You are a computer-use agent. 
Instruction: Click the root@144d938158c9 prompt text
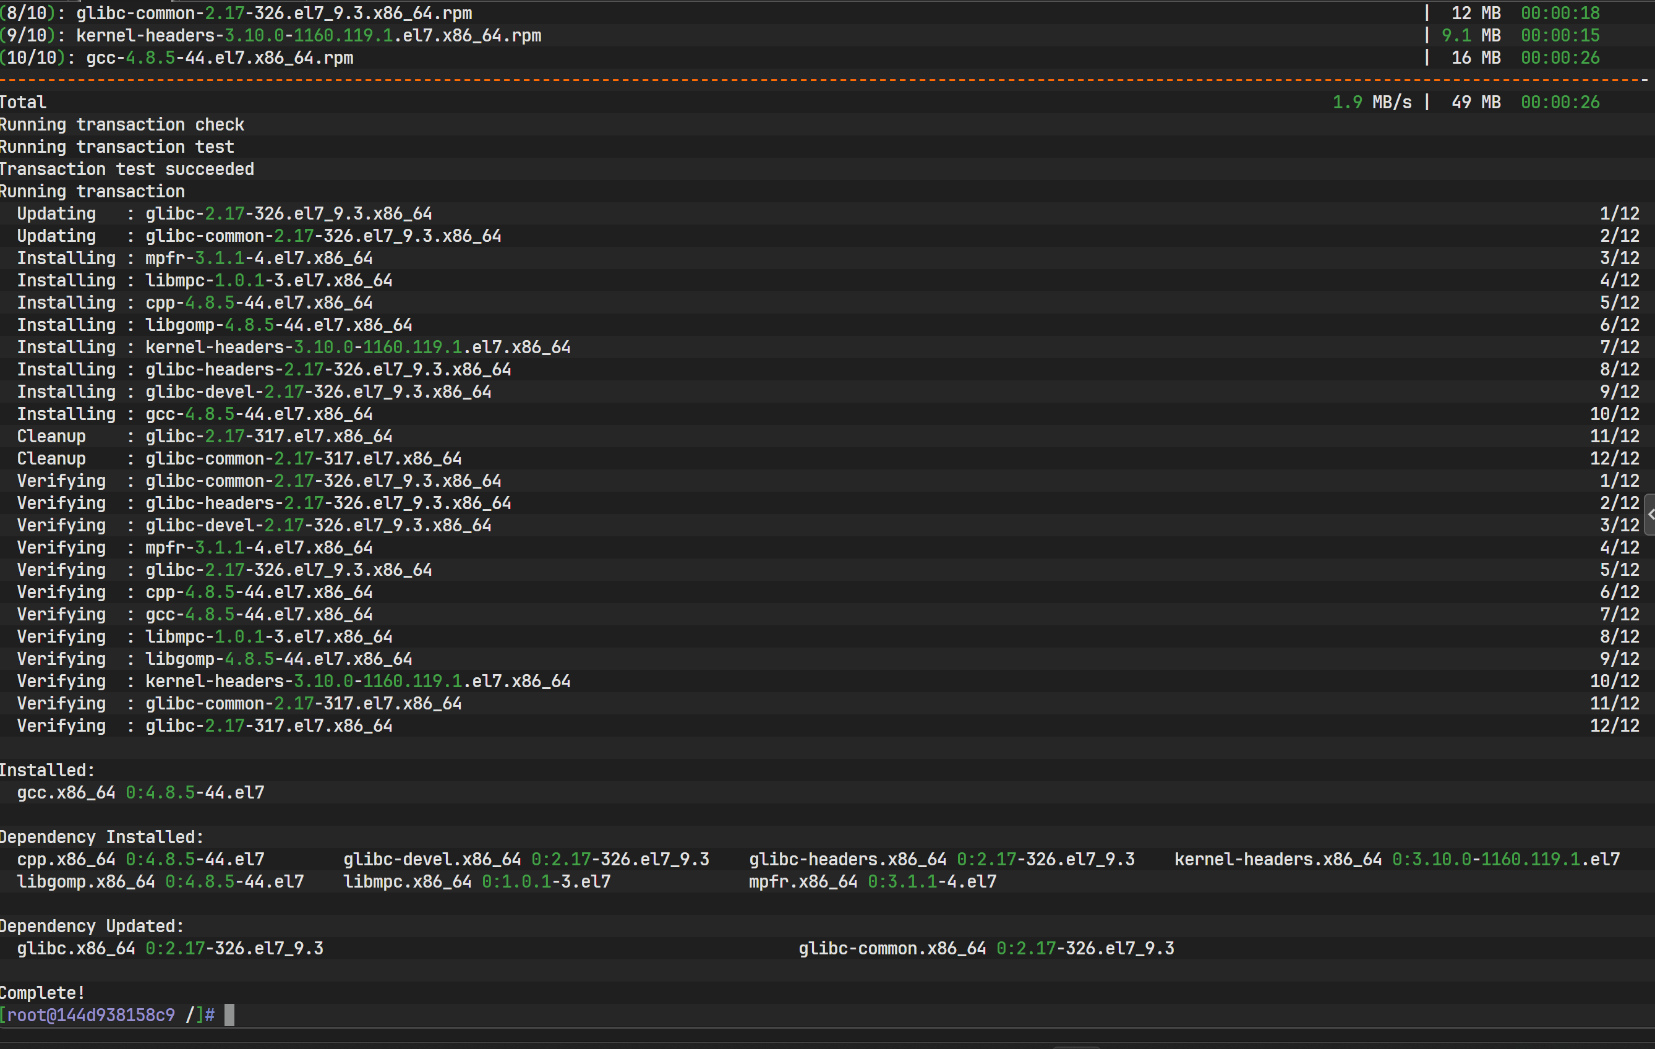click(92, 1014)
